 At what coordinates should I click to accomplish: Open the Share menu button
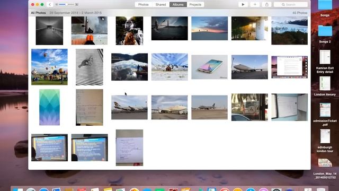click(267, 4)
